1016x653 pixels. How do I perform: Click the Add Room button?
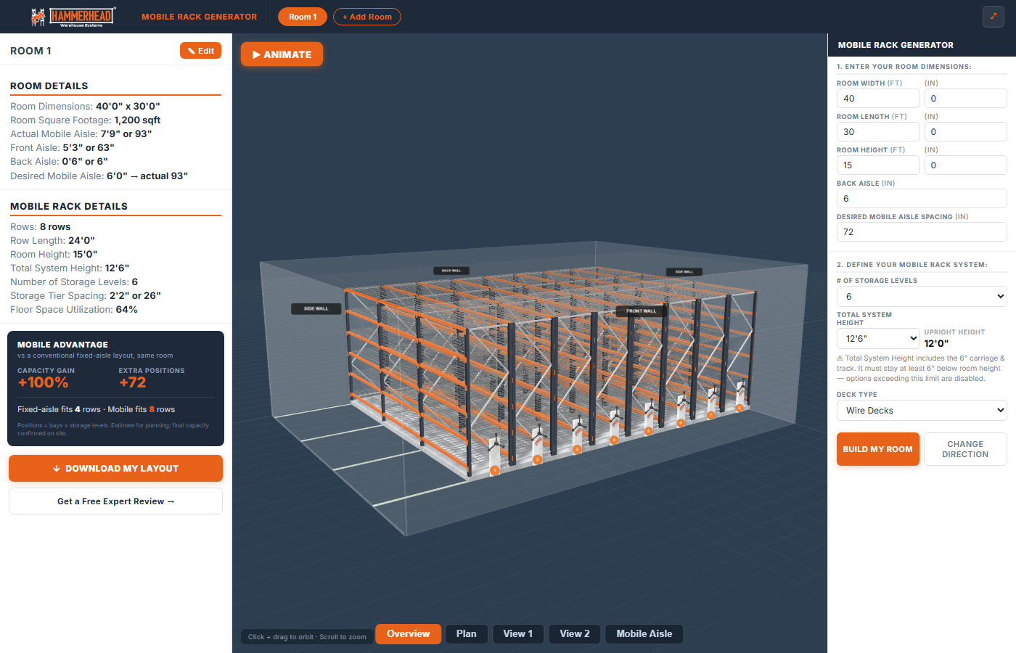pos(367,17)
